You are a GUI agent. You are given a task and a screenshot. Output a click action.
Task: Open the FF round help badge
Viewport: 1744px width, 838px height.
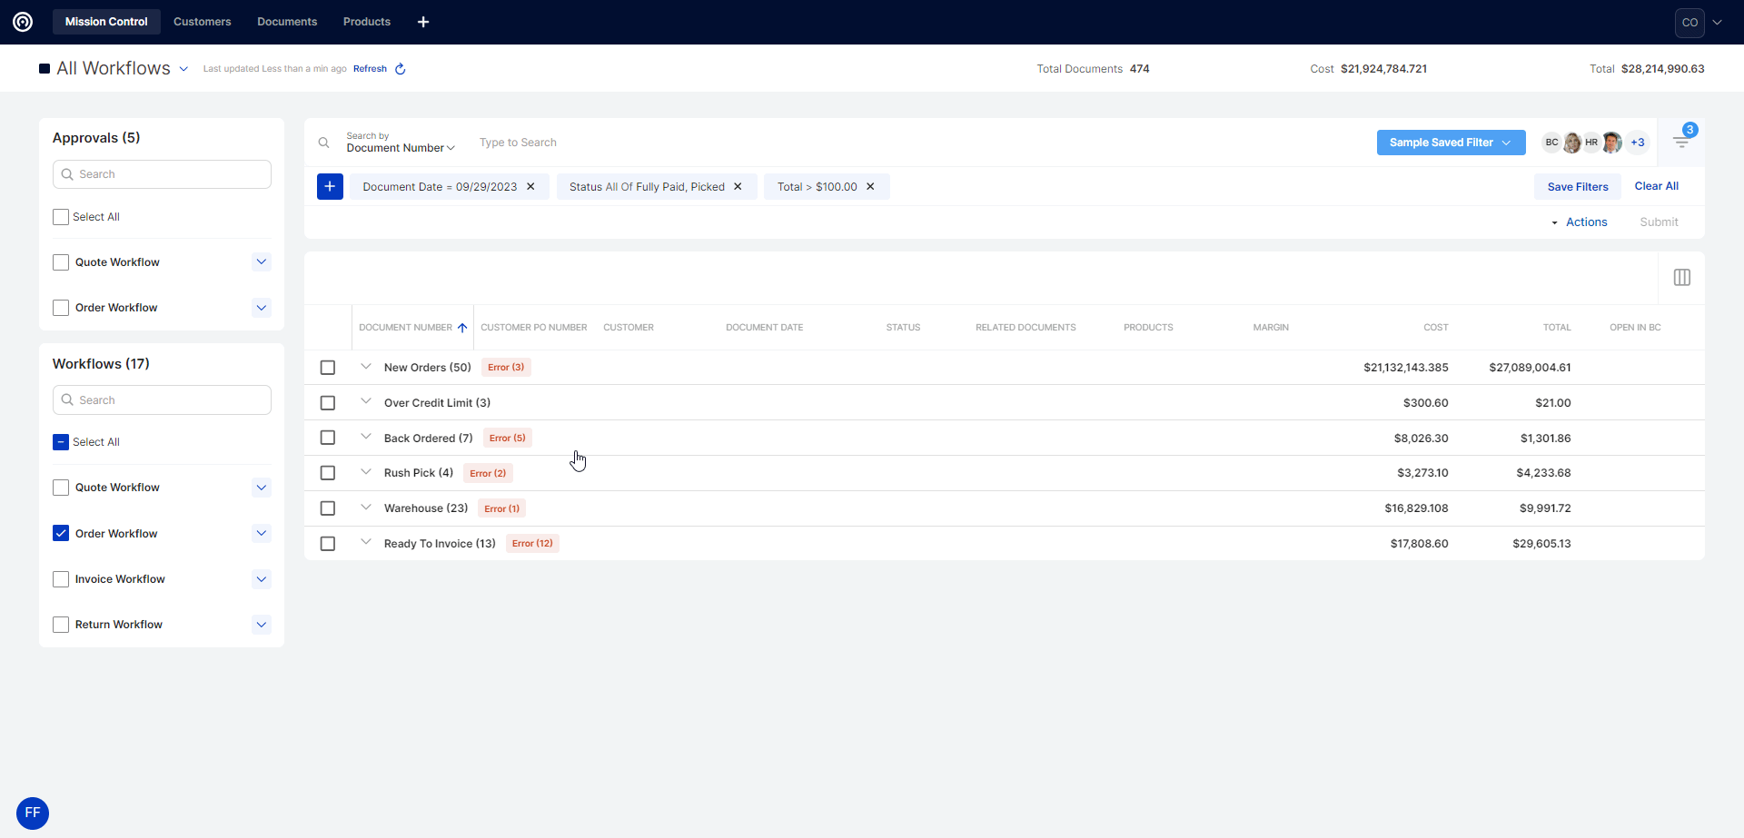[x=33, y=813]
